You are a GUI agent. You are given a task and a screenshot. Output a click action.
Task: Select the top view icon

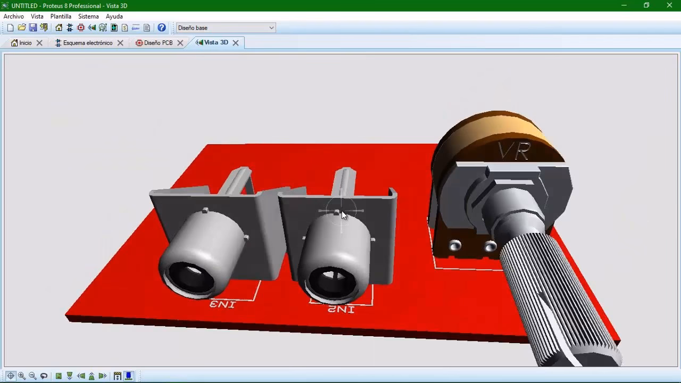point(59,376)
